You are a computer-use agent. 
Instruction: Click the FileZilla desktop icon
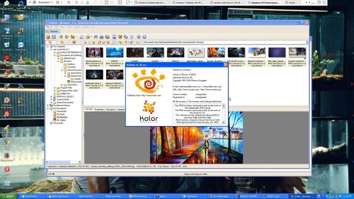coord(7,114)
